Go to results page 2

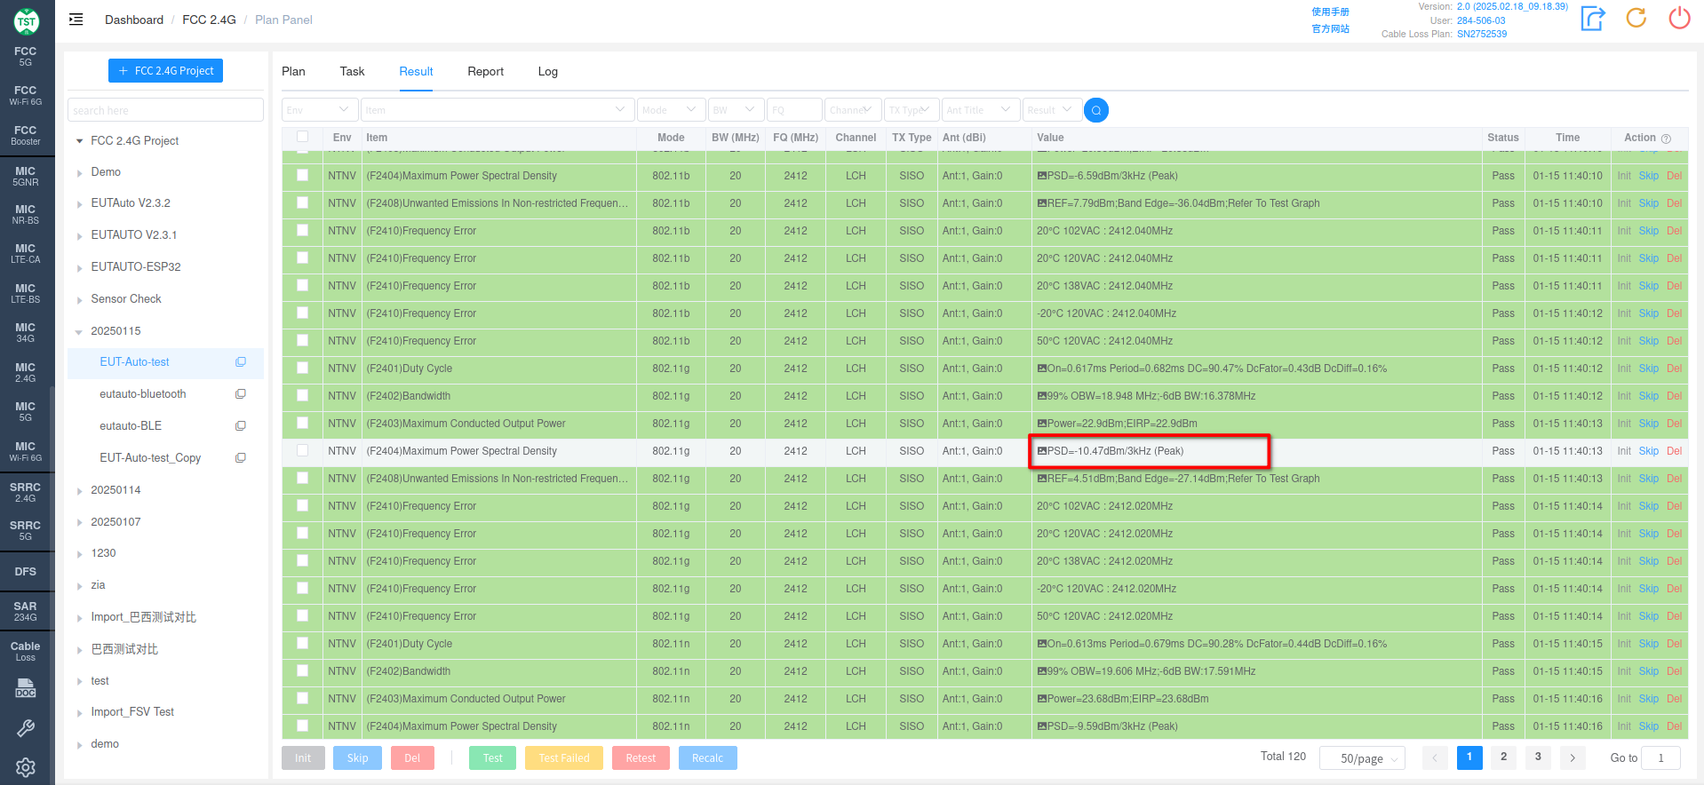coord(1503,757)
